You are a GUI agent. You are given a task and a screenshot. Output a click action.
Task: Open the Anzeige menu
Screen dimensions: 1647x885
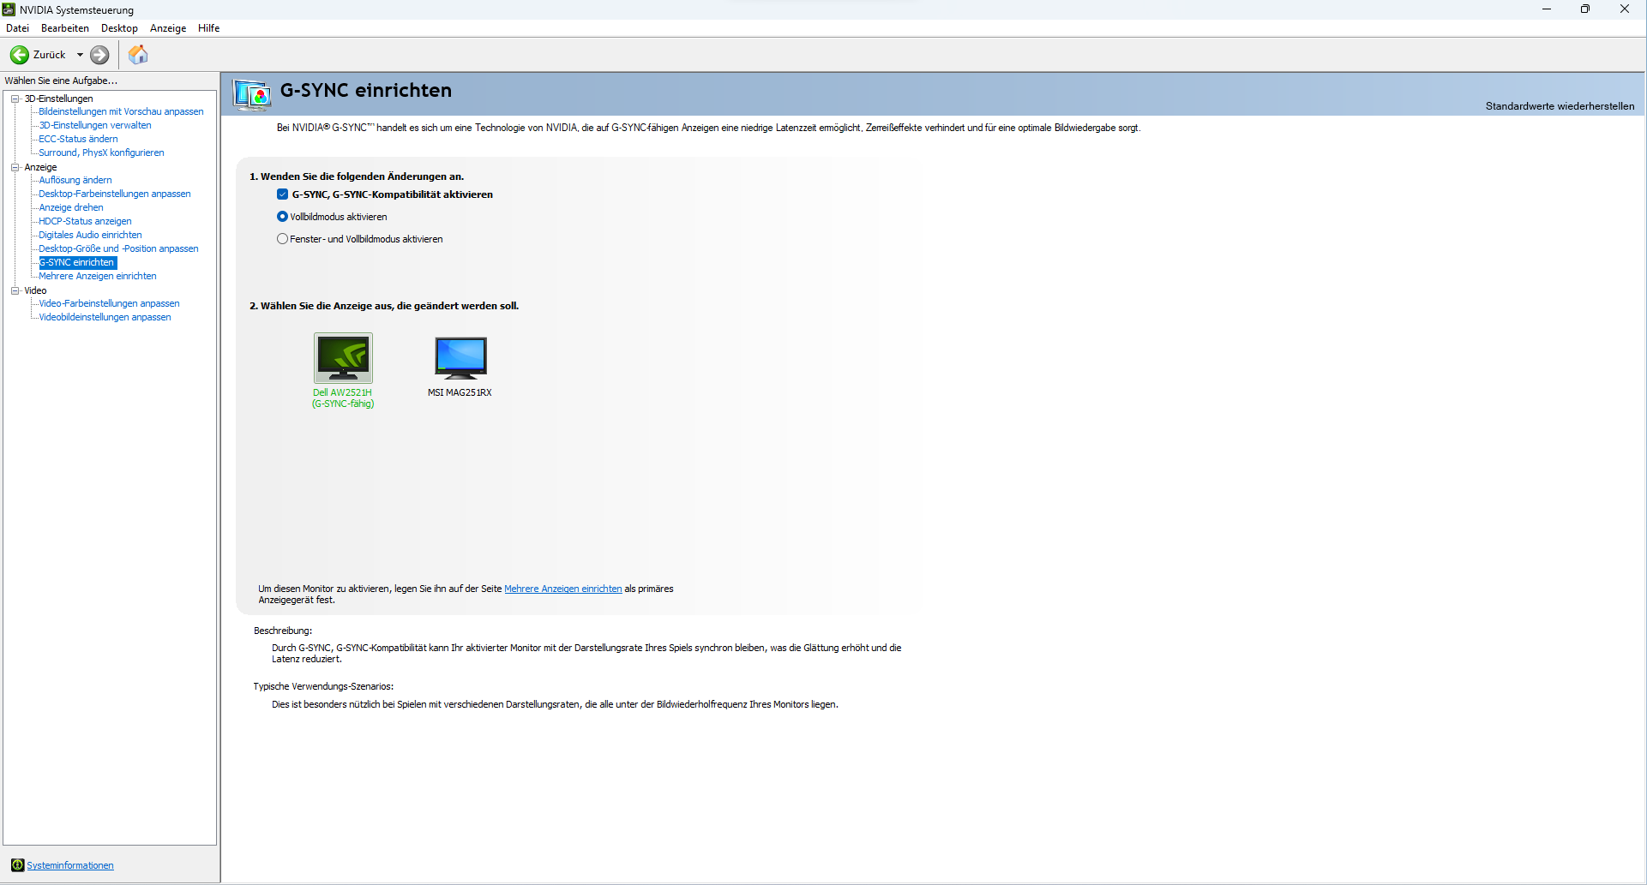click(x=168, y=28)
